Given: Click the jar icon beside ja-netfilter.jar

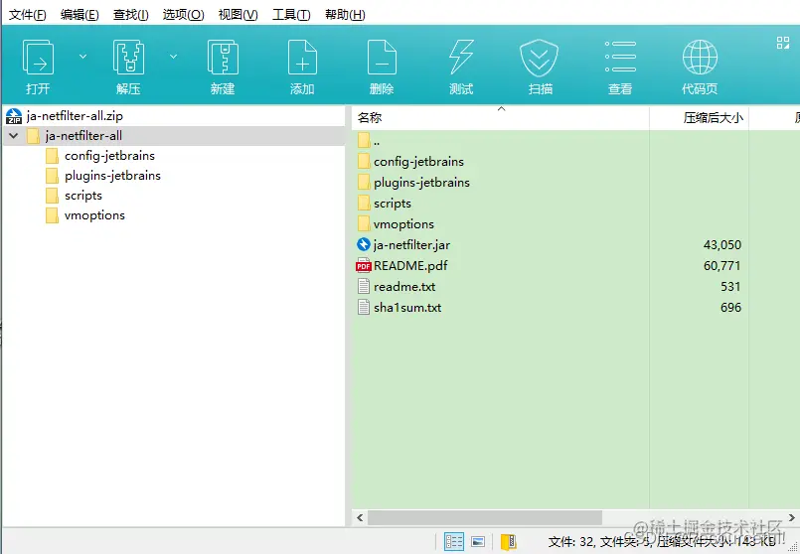Looking at the screenshot, I should 364,244.
